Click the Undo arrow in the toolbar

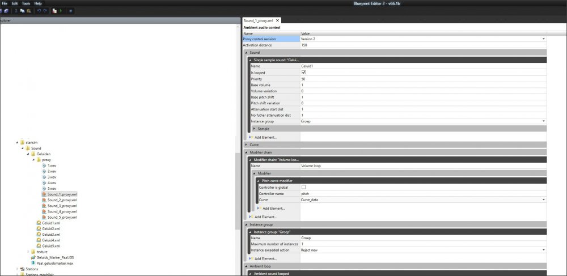(x=39, y=11)
